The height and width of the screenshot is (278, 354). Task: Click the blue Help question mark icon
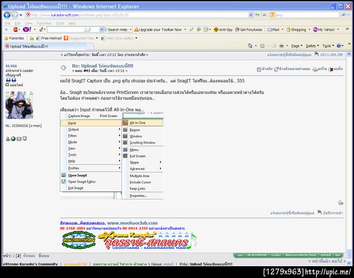pyautogui.click(x=339, y=46)
